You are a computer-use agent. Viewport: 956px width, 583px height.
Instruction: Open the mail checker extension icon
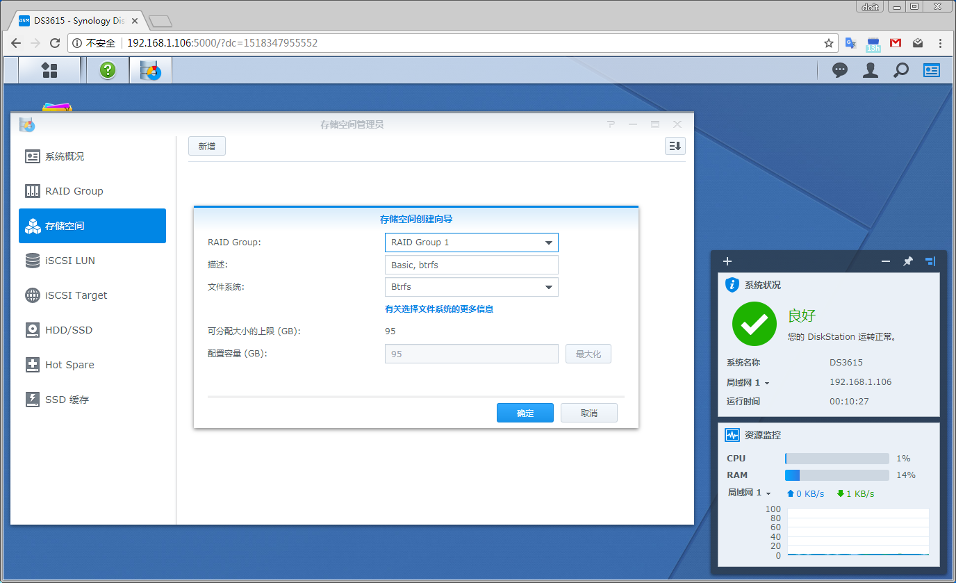[x=918, y=43]
